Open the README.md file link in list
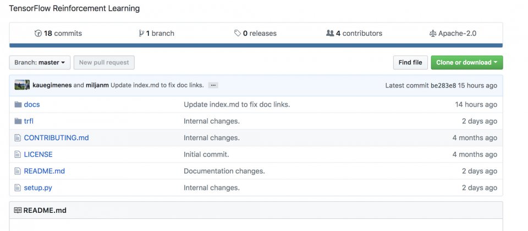Image resolution: width=528 pixels, height=231 pixels. (x=45, y=171)
